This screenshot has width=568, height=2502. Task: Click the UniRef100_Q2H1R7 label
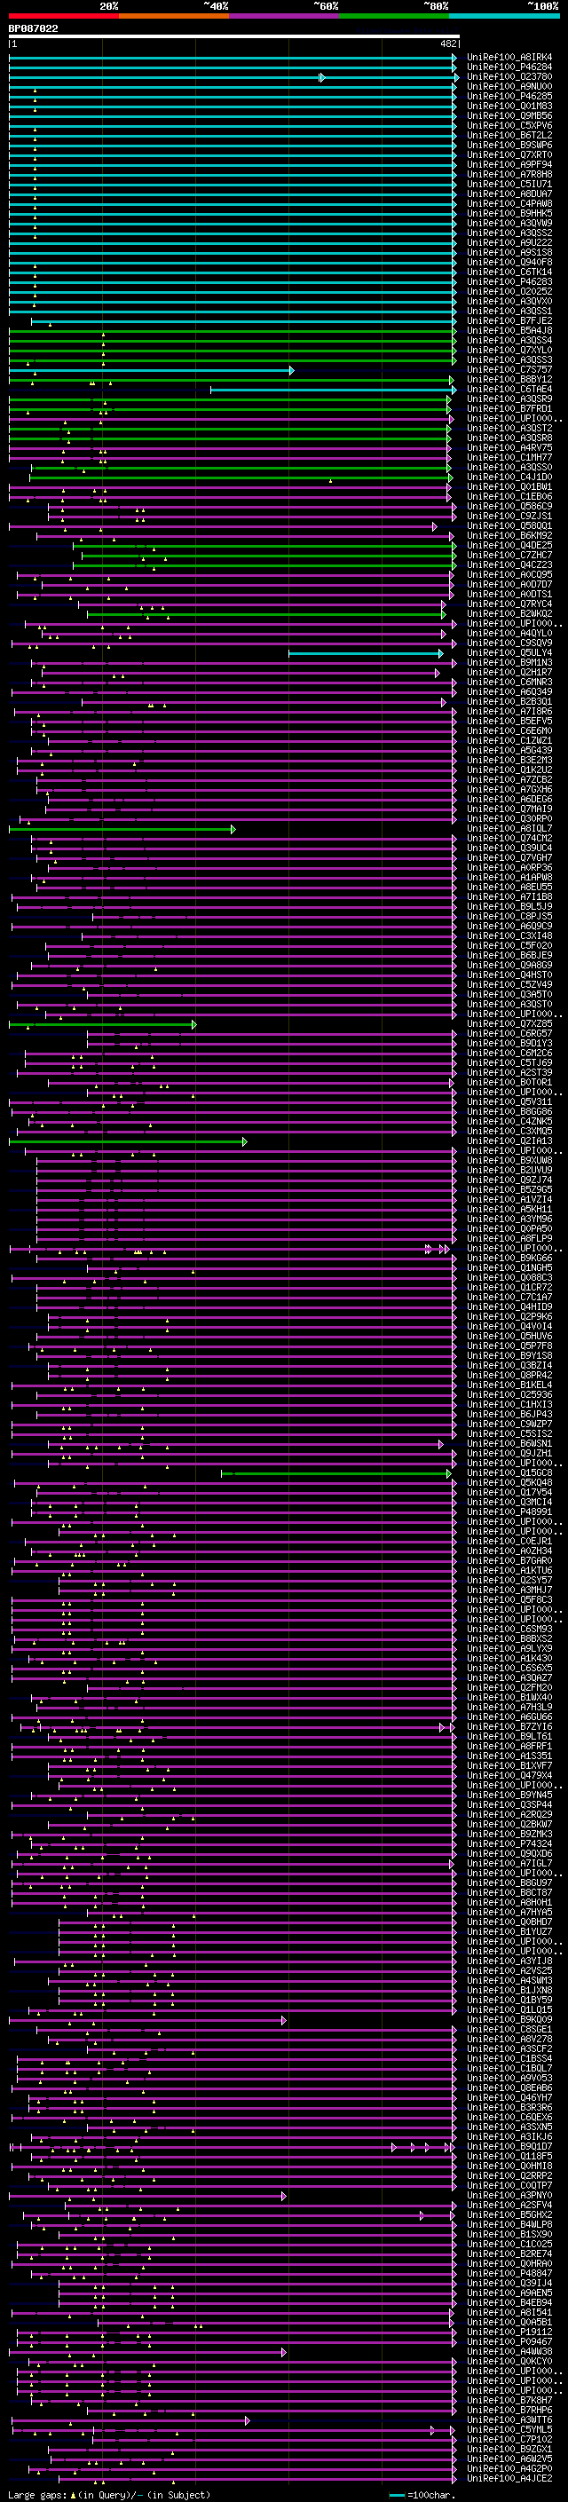[x=509, y=672]
